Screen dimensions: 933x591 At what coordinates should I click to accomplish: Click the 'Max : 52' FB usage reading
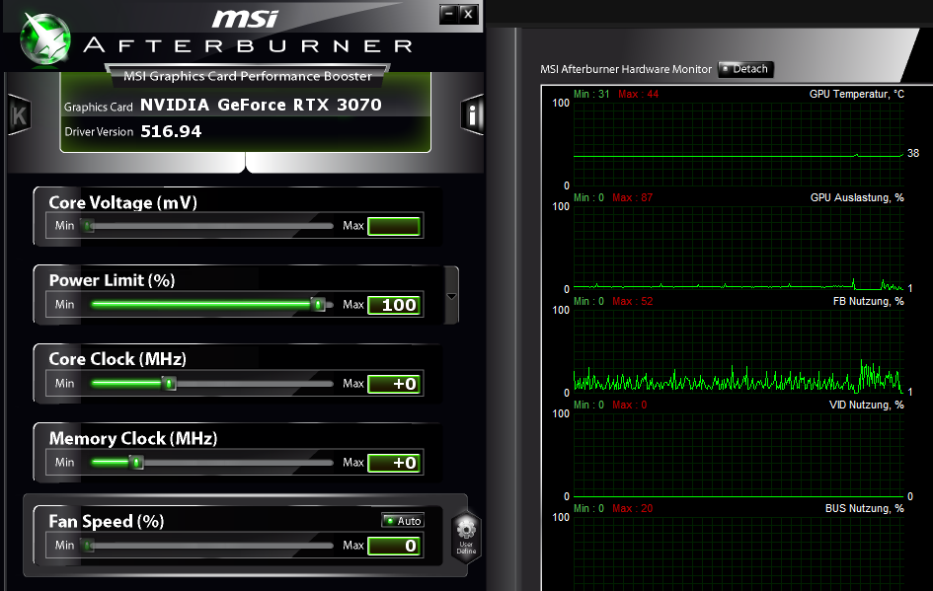[x=632, y=301]
